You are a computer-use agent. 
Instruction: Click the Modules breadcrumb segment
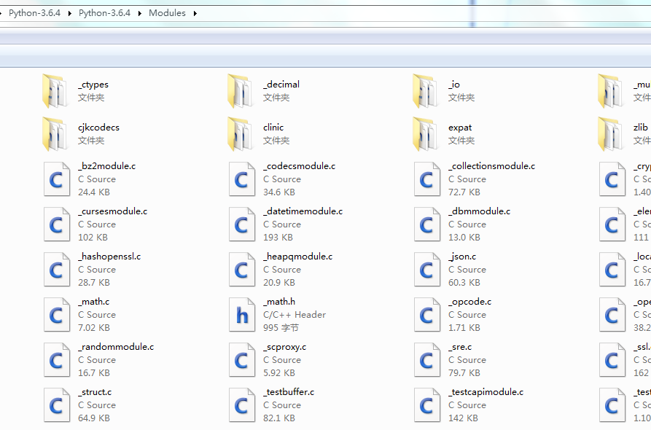pos(168,13)
